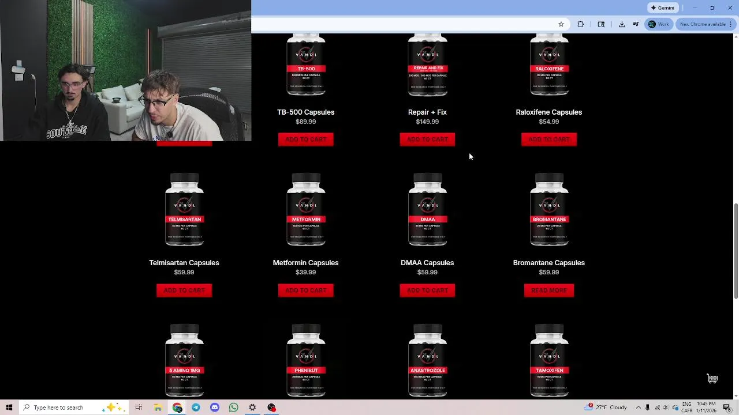Viewport: 739px width, 415px height.
Task: Open the notification center icon
Action: [x=727, y=408]
